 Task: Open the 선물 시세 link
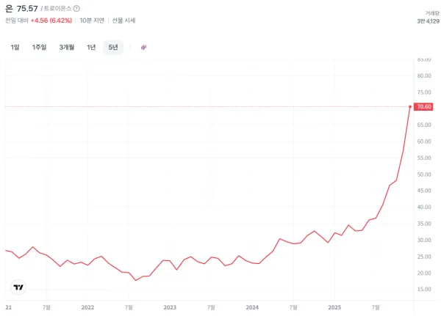pyautogui.click(x=123, y=21)
